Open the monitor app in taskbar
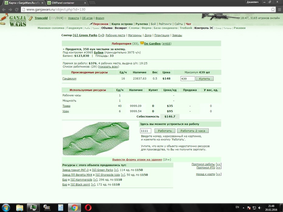The image size is (283, 212). 33,208
